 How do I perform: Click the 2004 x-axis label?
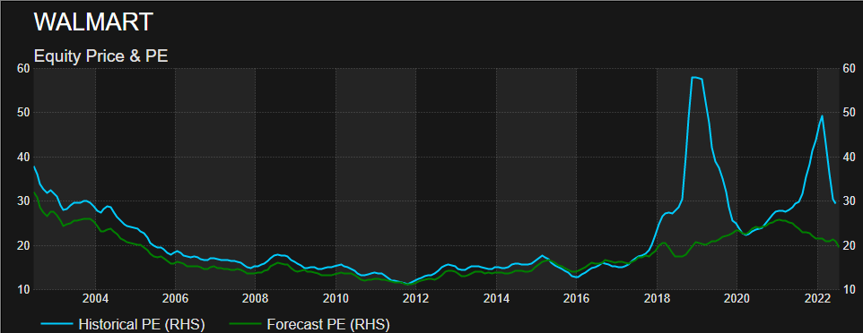click(x=95, y=298)
